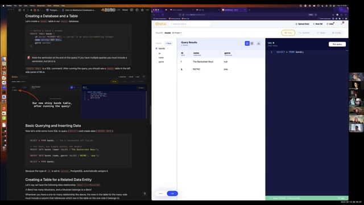Click the Run query button

pos(337,44)
